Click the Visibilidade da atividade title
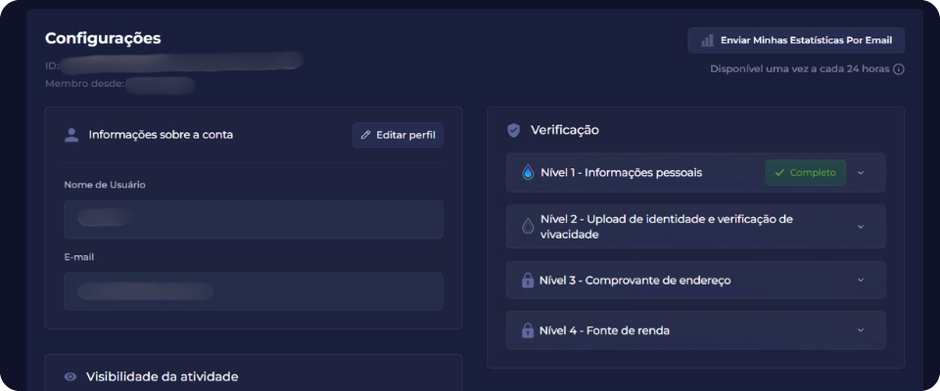 click(x=162, y=376)
